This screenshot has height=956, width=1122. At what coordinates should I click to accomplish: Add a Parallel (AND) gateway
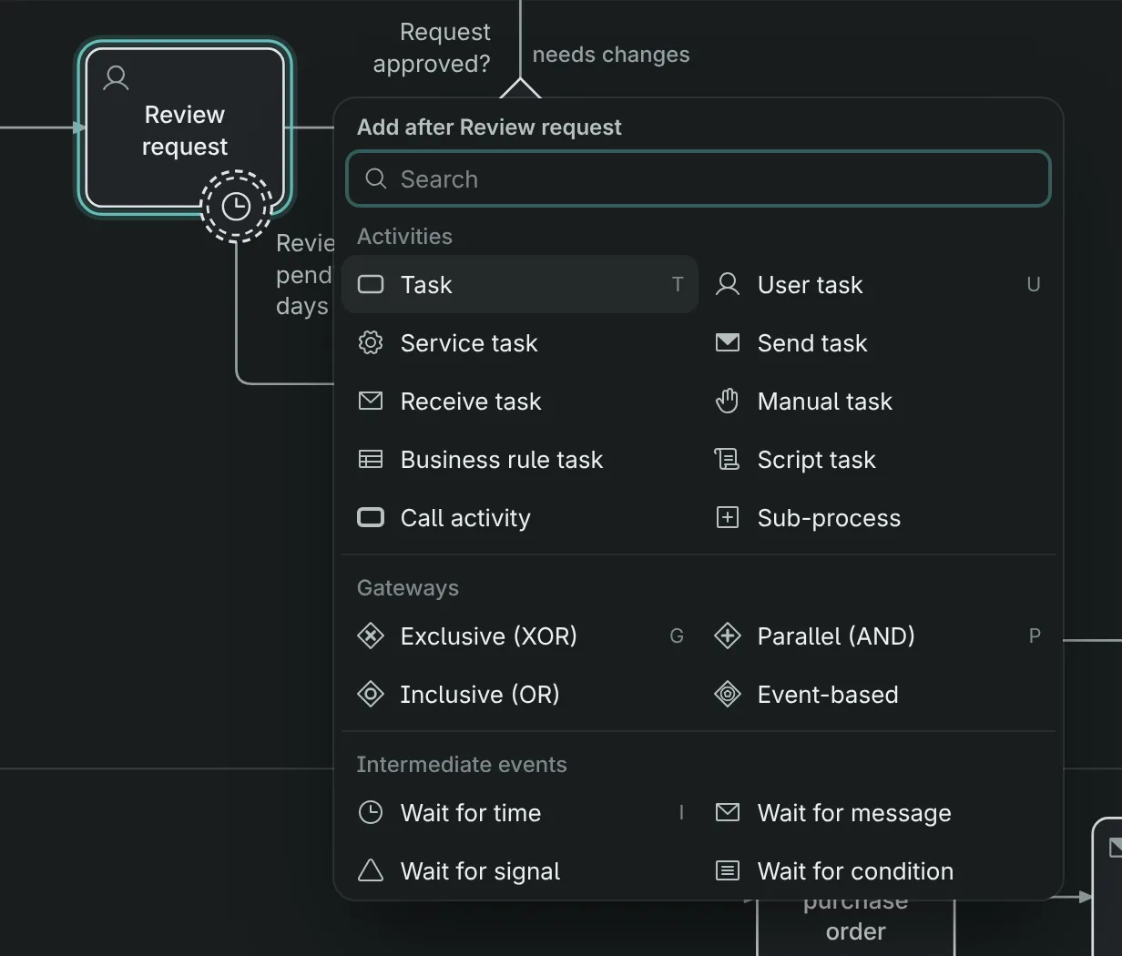877,636
